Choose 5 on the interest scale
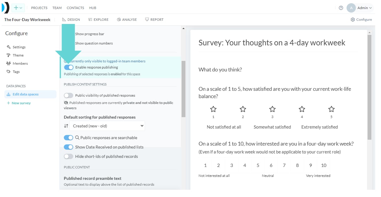Screen dimensions: 381x197 click(x=258, y=165)
